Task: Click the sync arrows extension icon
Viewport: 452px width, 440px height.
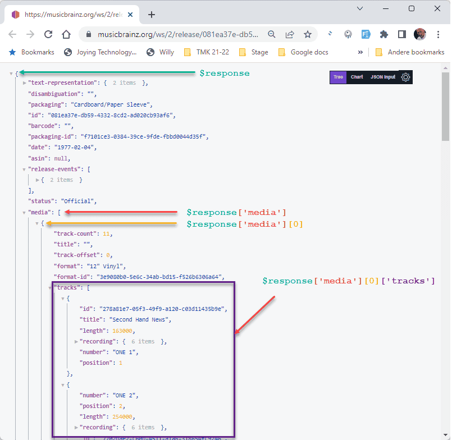Action: point(330,34)
